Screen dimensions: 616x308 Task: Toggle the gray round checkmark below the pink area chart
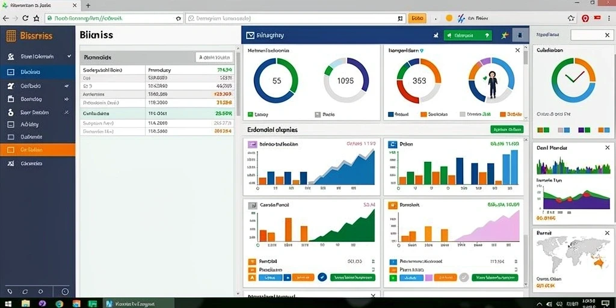coord(464,277)
